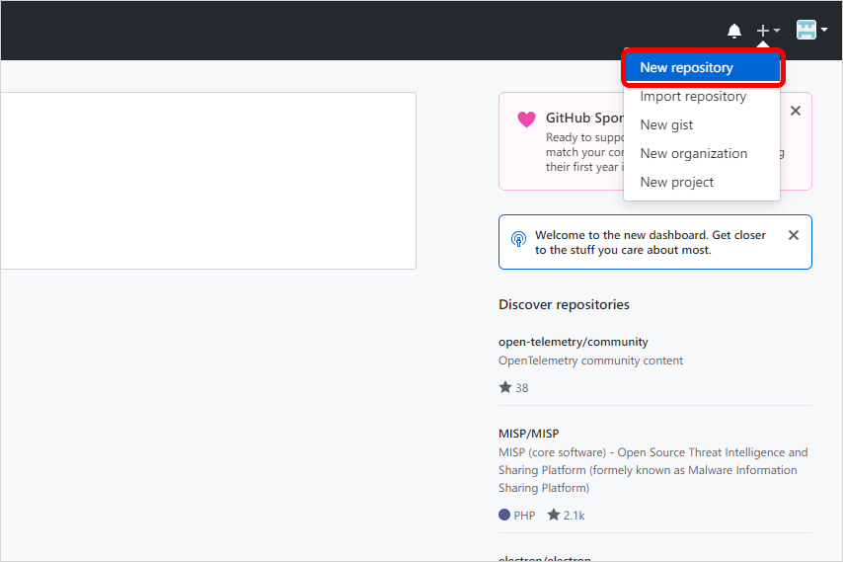Screen dimensions: 843x562
Task: Click the PHP language label
Action: tap(524, 516)
